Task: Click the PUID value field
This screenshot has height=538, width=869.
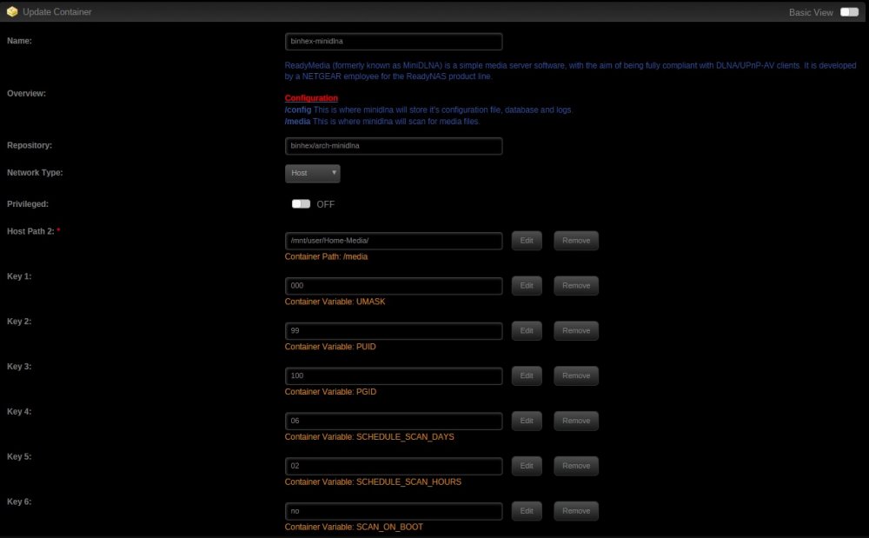Action: (394, 331)
